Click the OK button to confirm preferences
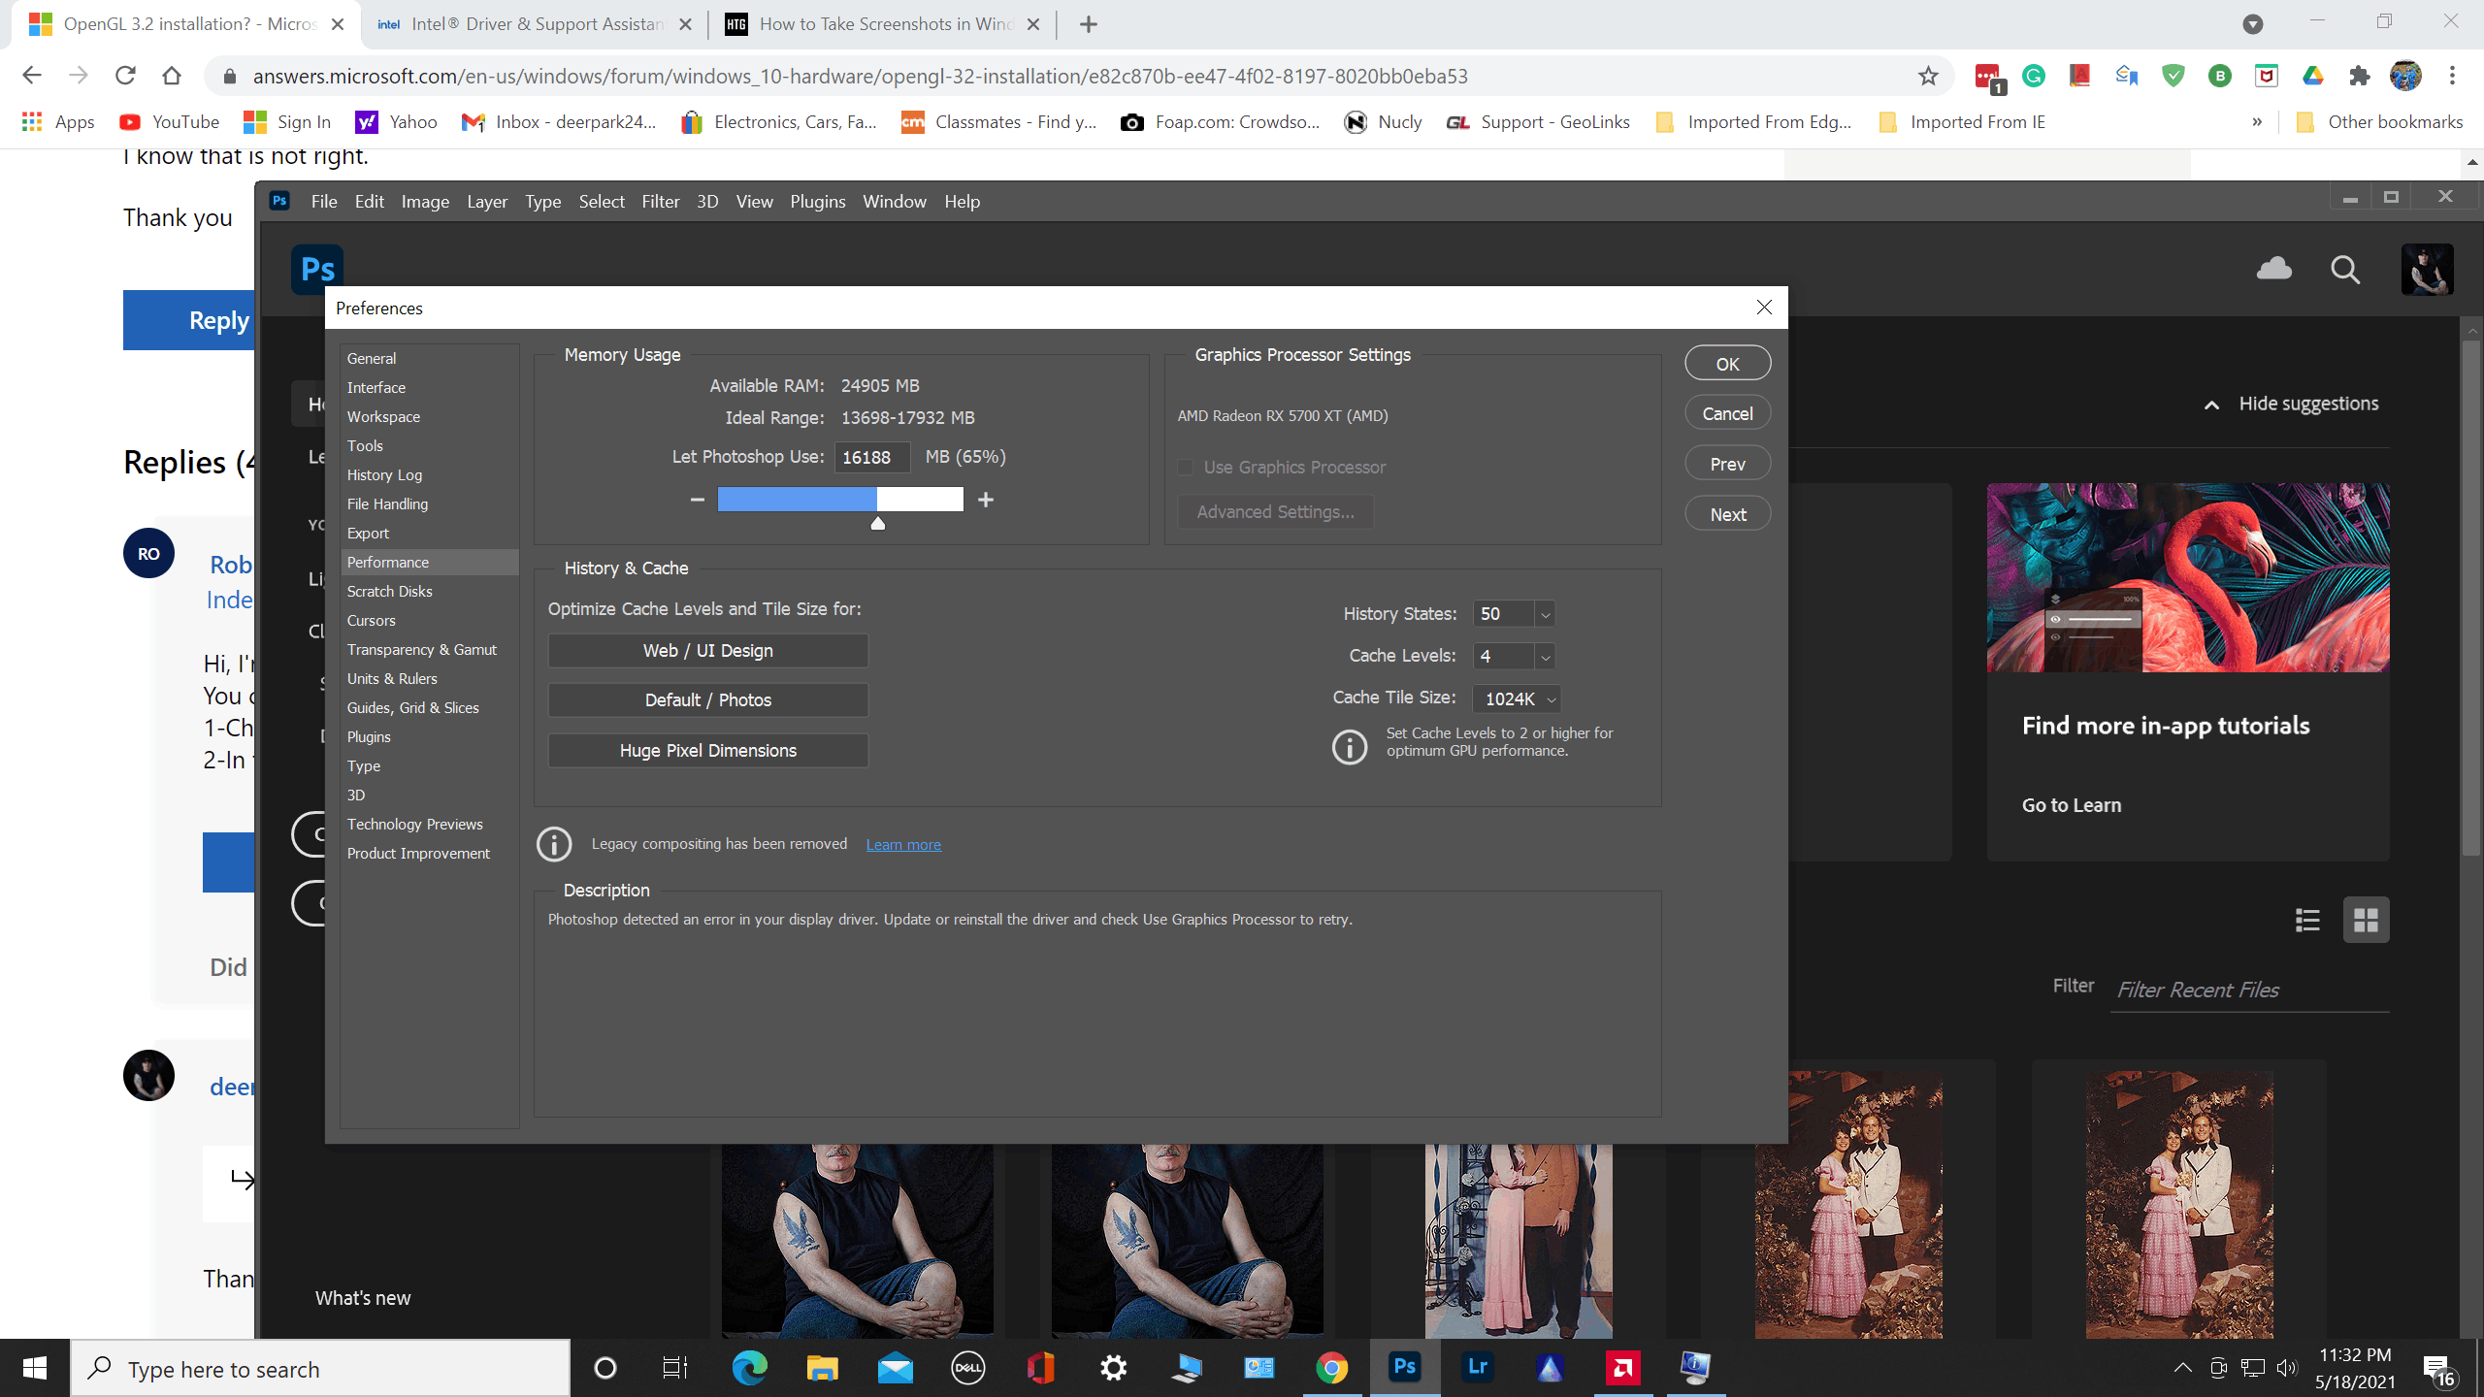This screenshot has width=2484, height=1397. 1726,362
